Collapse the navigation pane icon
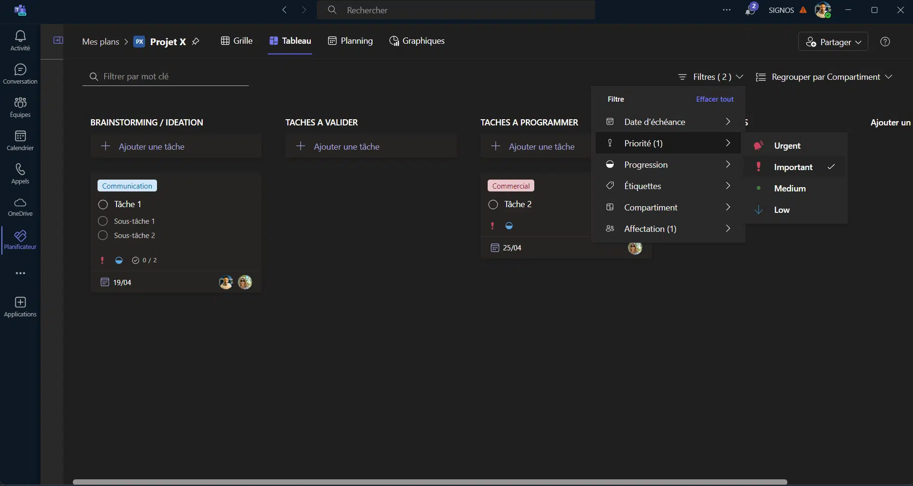Screen dimensions: 913x486 (58, 40)
